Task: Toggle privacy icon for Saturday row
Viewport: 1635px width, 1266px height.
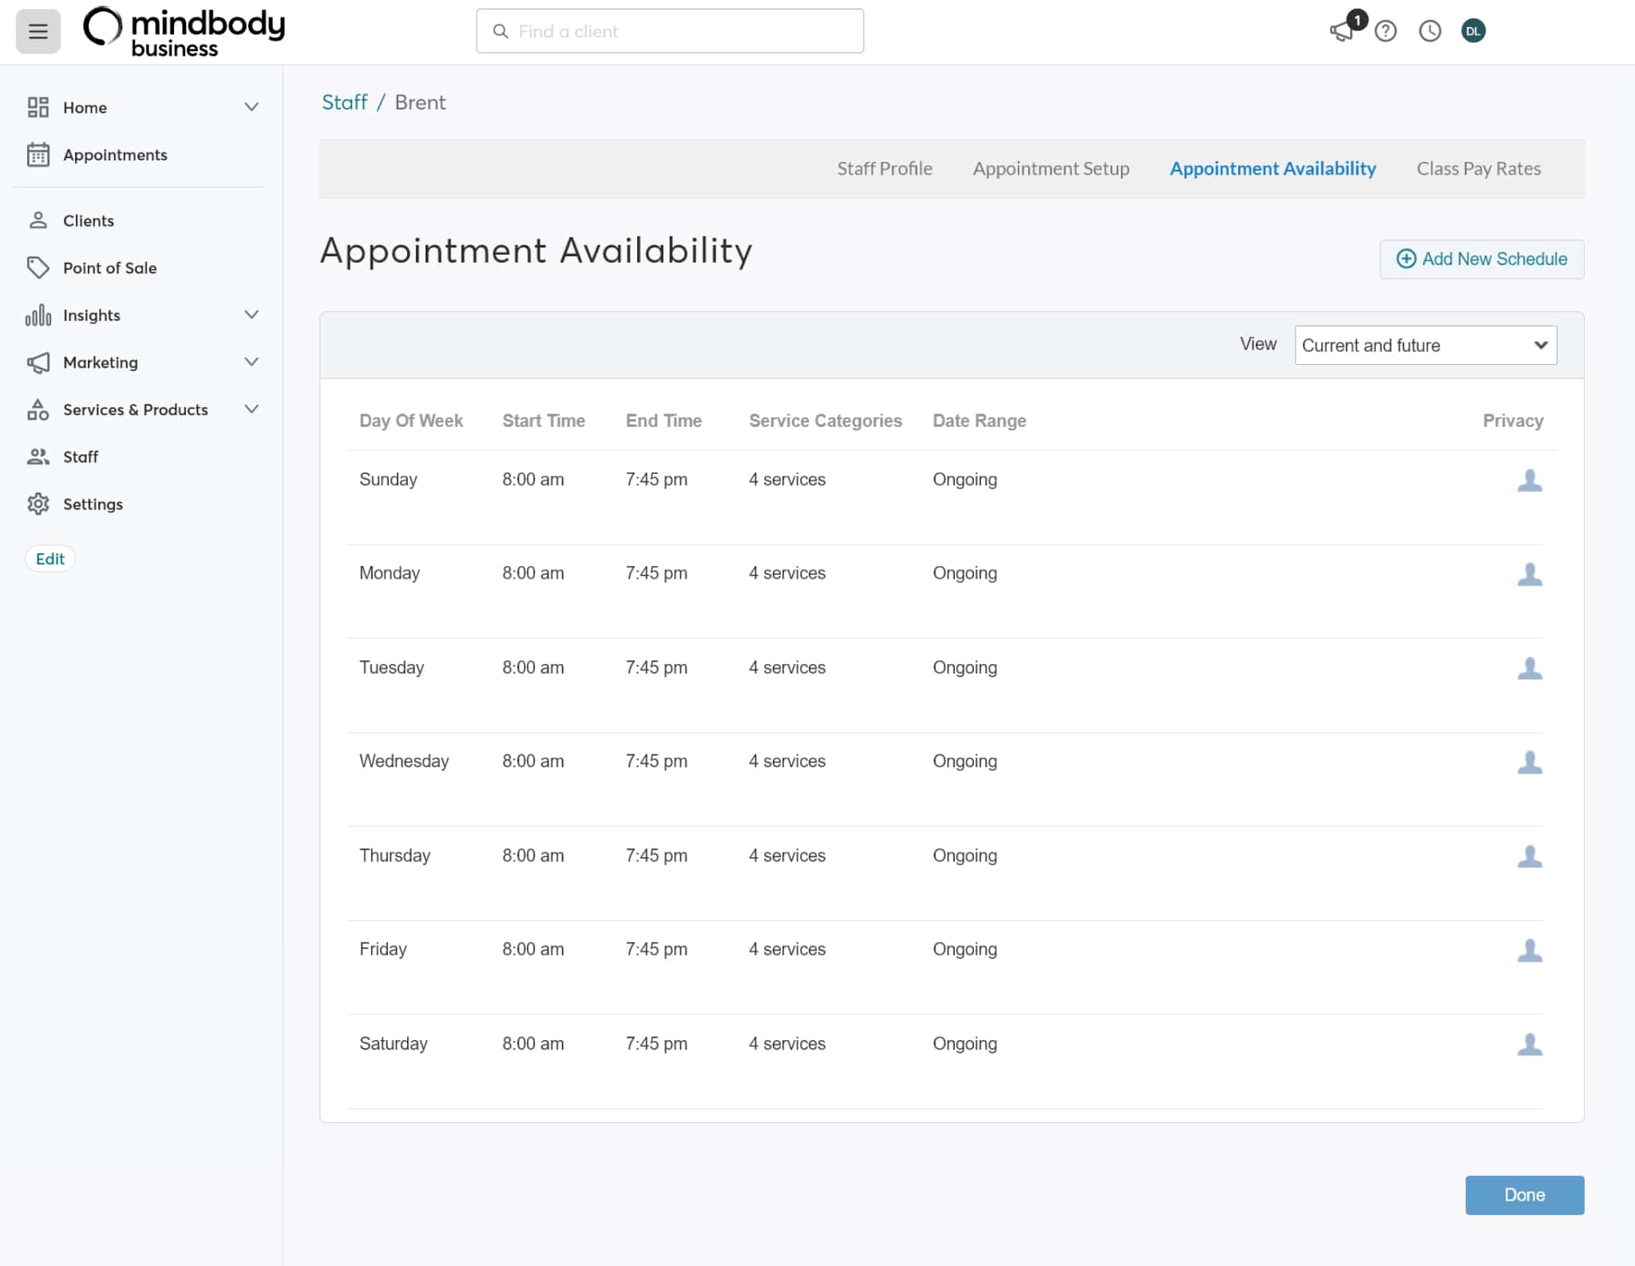Action: (x=1530, y=1044)
